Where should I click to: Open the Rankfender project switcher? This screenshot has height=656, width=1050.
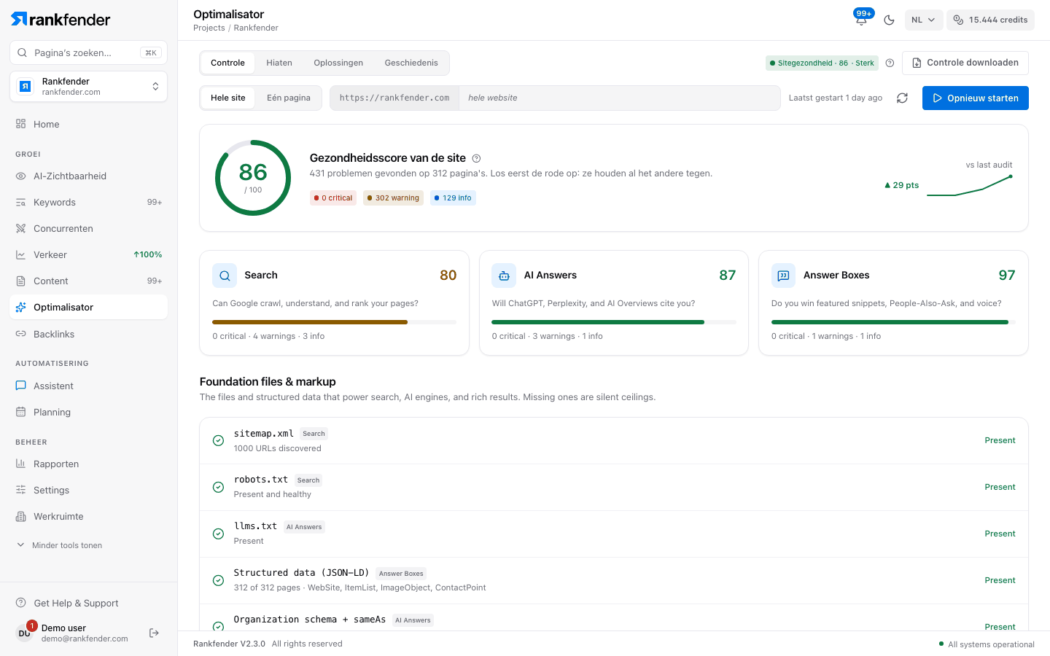[x=88, y=87]
